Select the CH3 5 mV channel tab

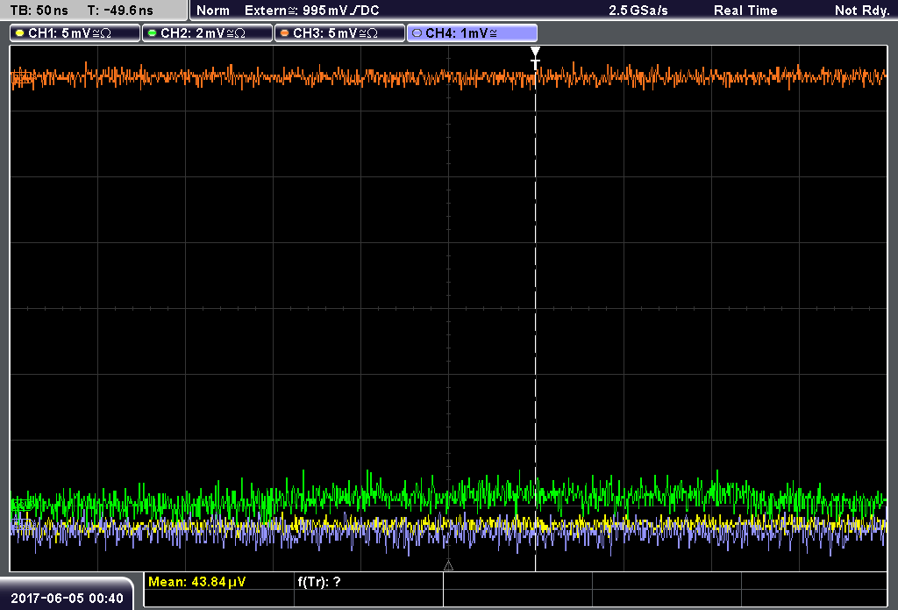(339, 33)
